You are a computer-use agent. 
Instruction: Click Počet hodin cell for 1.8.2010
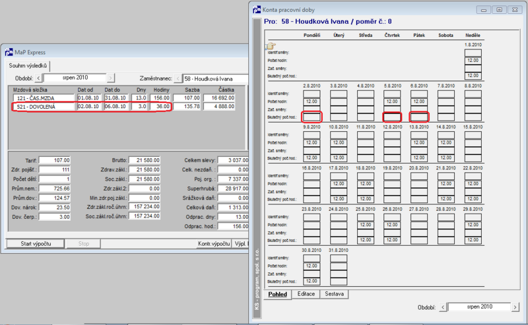[x=473, y=61]
